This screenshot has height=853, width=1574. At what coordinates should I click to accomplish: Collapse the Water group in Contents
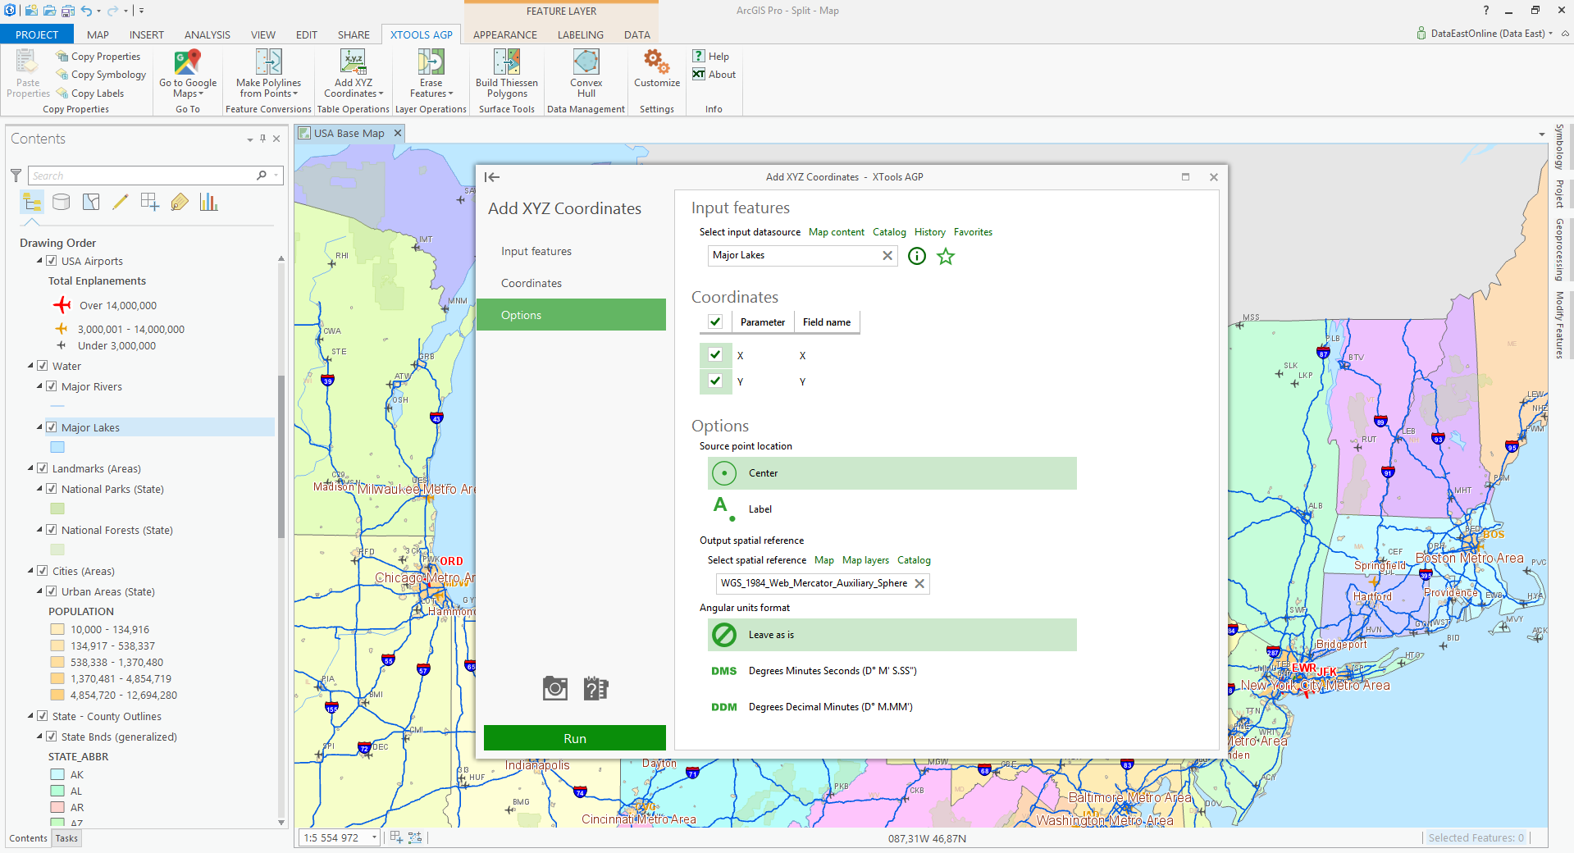tap(31, 366)
